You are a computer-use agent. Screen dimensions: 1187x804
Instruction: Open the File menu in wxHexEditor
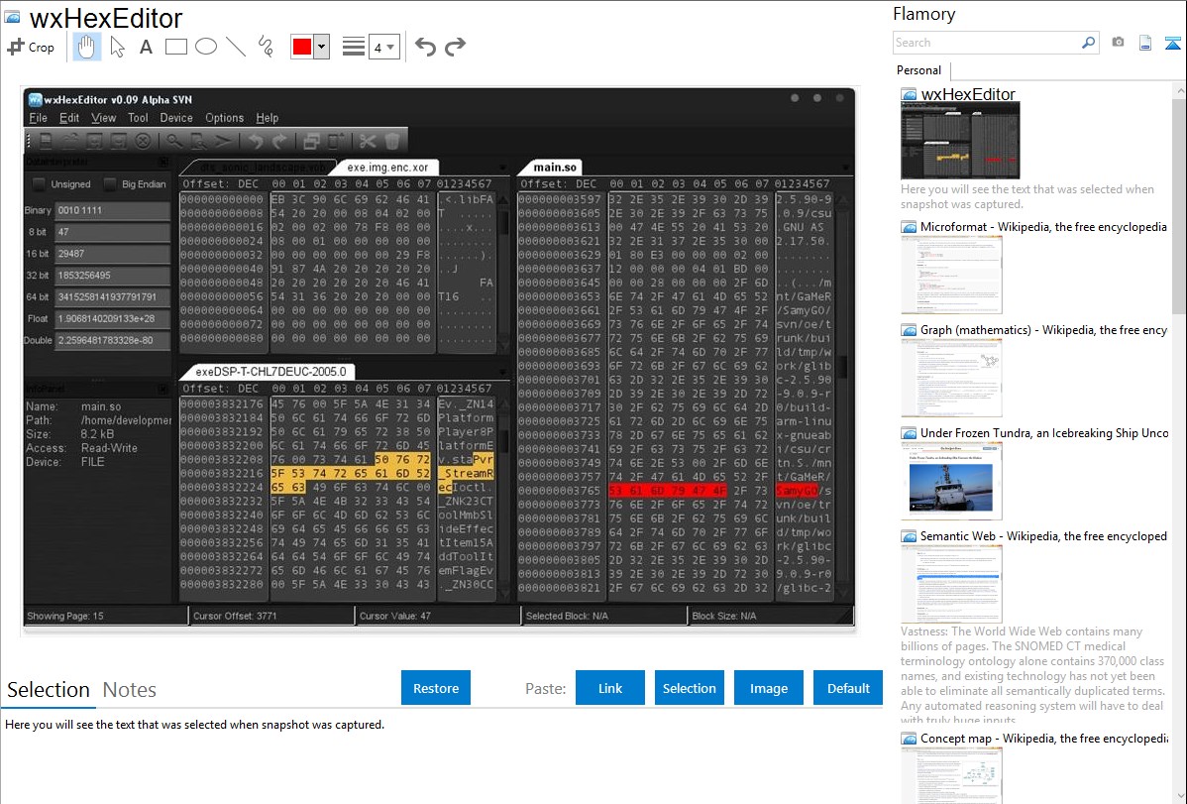(38, 118)
